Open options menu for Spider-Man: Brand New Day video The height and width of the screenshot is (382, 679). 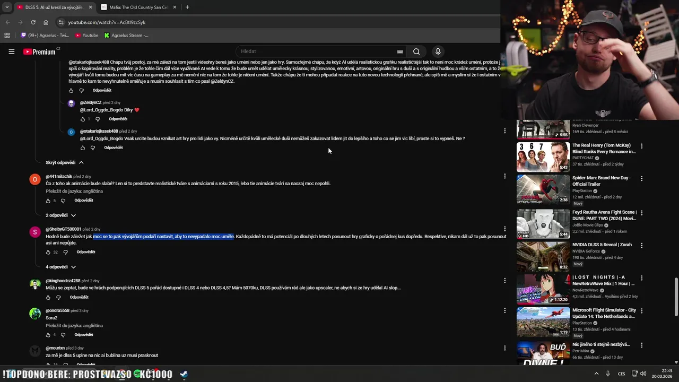click(641, 179)
